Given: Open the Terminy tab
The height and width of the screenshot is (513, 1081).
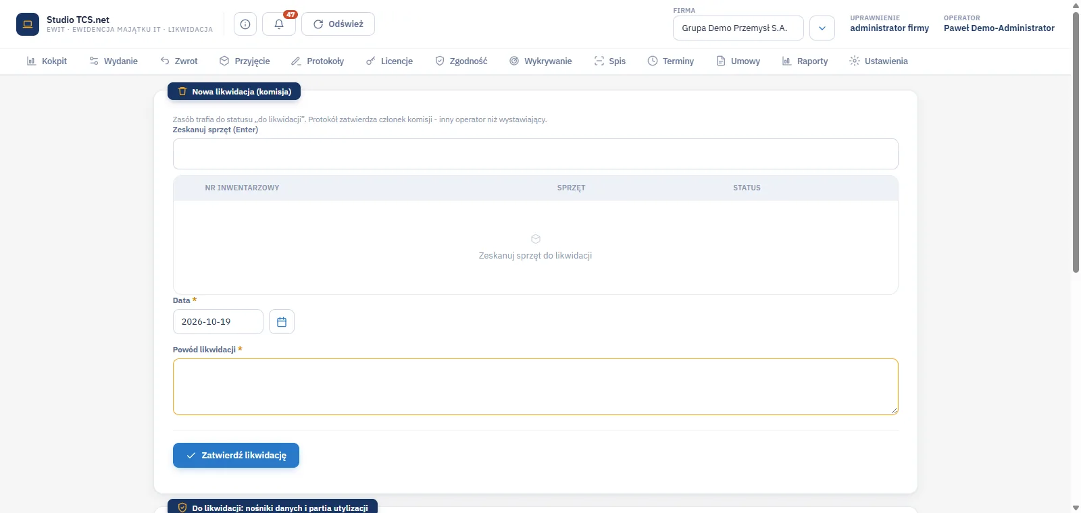Looking at the screenshot, I should [671, 61].
